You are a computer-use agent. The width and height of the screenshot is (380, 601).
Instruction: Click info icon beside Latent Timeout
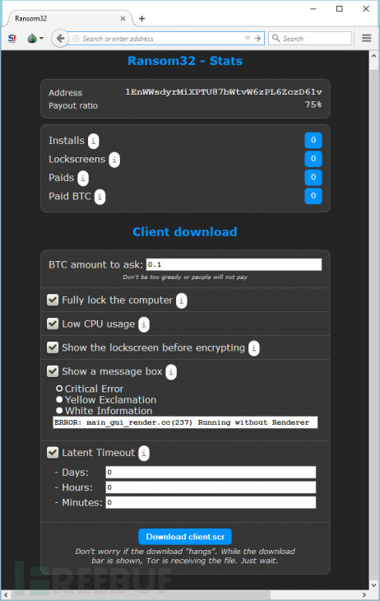pos(144,453)
